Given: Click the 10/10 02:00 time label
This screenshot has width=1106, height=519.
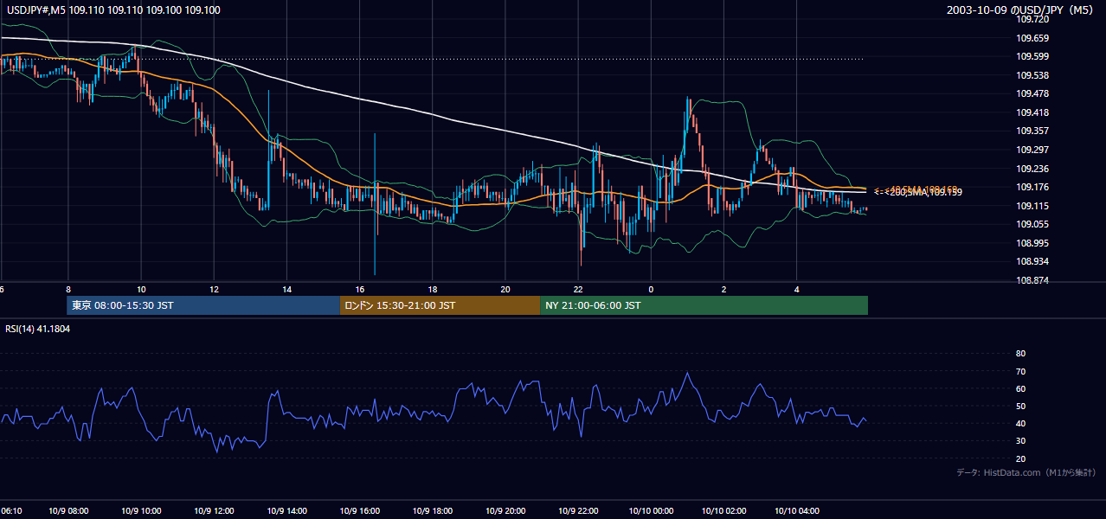Looking at the screenshot, I should pyautogui.click(x=723, y=510).
